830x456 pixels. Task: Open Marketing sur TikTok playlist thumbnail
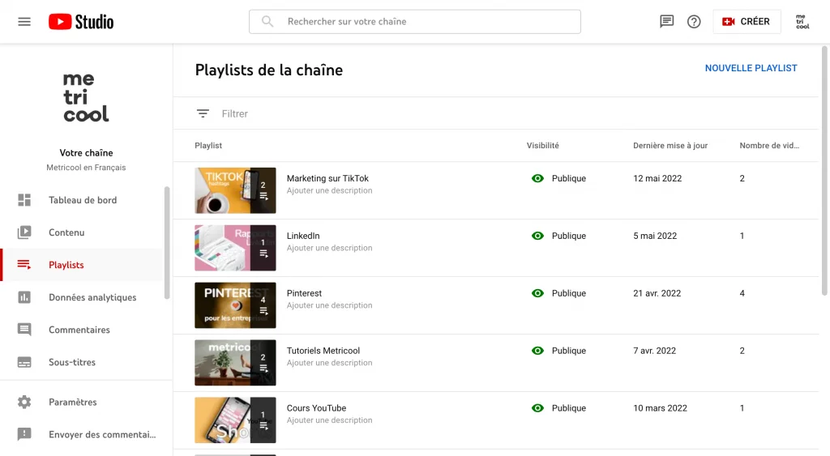click(x=235, y=190)
